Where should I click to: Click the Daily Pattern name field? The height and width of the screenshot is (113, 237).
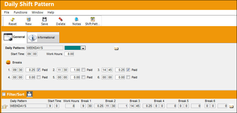coord(45,48)
